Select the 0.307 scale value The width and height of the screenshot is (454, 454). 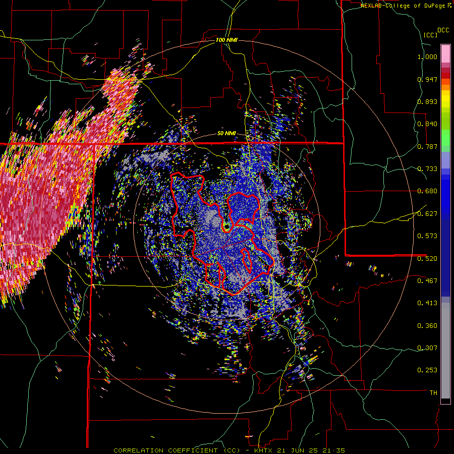point(427,348)
